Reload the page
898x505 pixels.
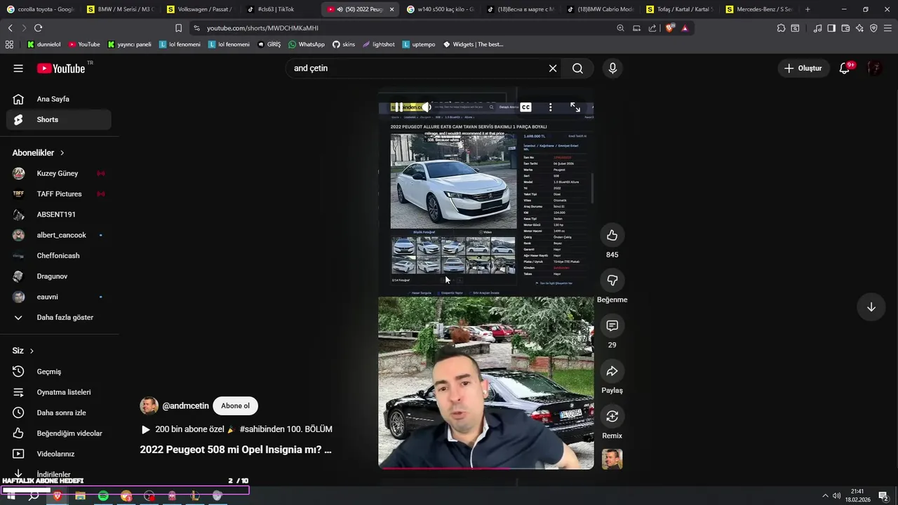(38, 28)
